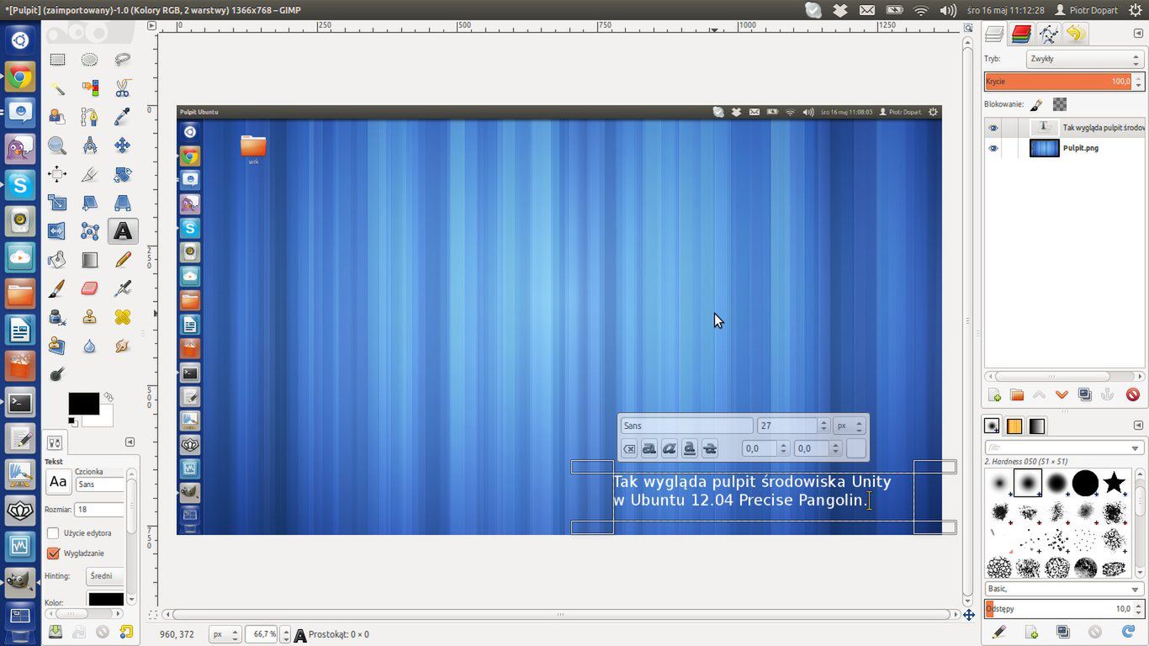Delete the selected layer
This screenshot has height=646, width=1149.
[x=1132, y=395]
